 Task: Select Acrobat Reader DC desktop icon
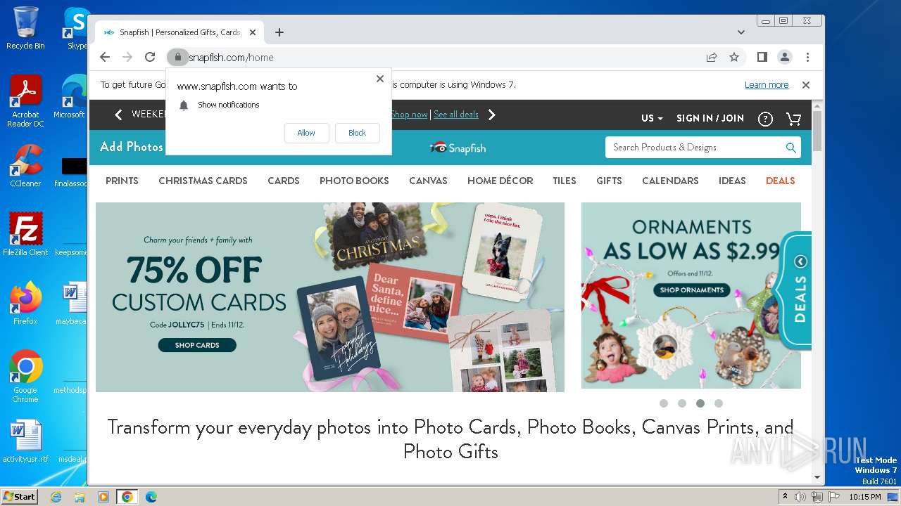pos(25,102)
